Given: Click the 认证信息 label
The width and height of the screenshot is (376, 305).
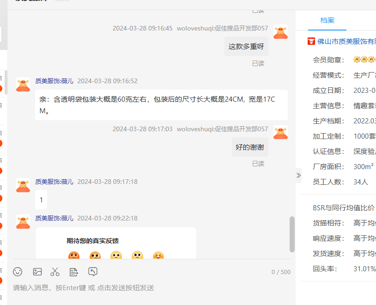Looking at the screenshot, I should pyautogui.click(x=328, y=152).
